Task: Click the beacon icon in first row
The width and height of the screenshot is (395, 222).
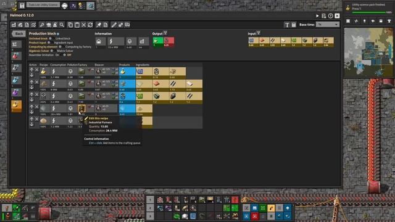Action: (x=99, y=72)
